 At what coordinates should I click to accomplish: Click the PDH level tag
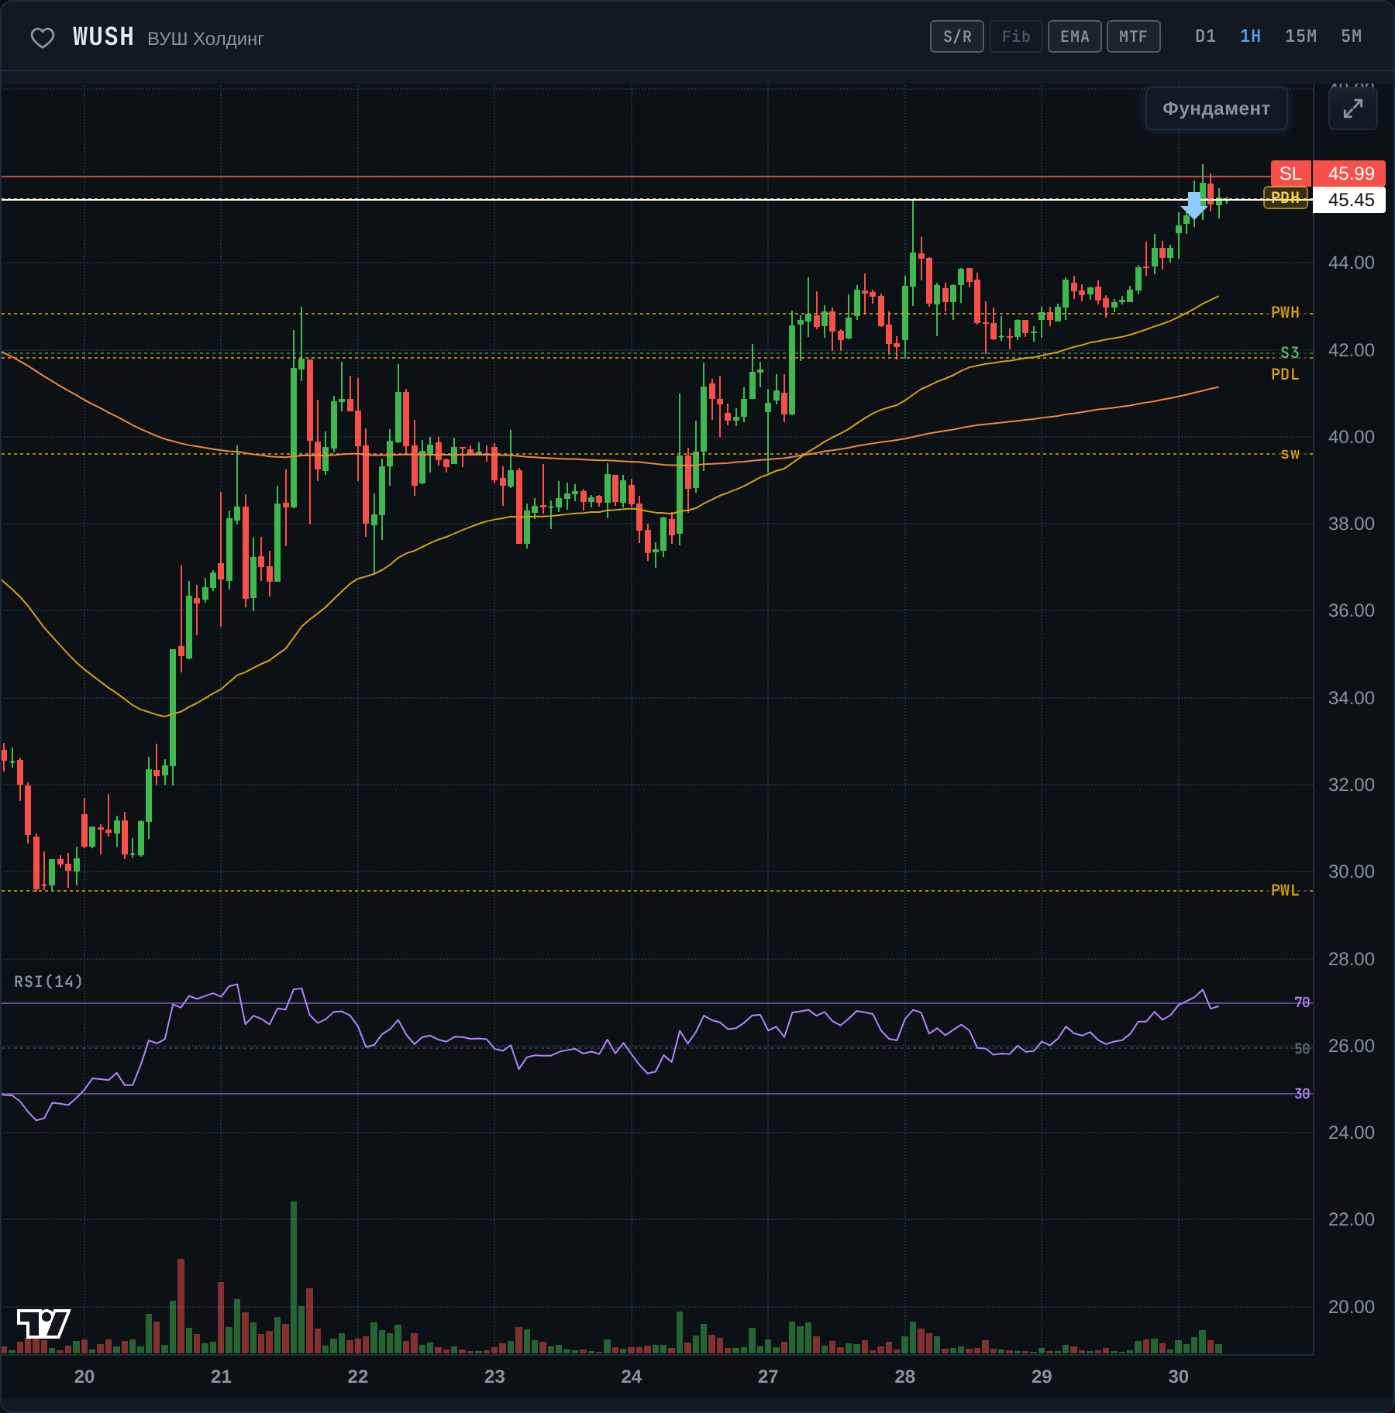tap(1286, 198)
